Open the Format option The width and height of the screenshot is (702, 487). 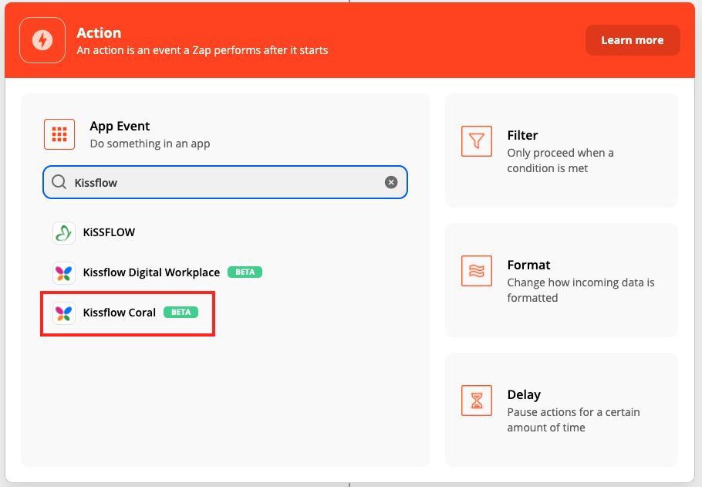562,280
